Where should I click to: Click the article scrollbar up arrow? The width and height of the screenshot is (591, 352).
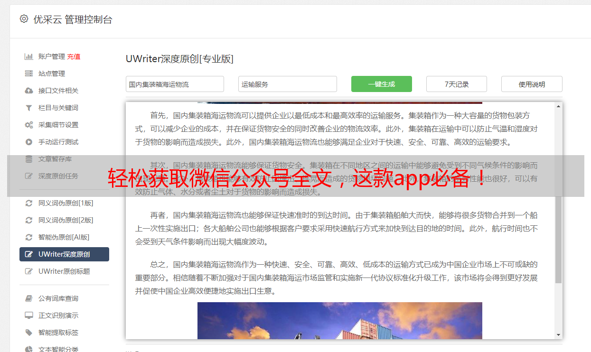[558, 106]
